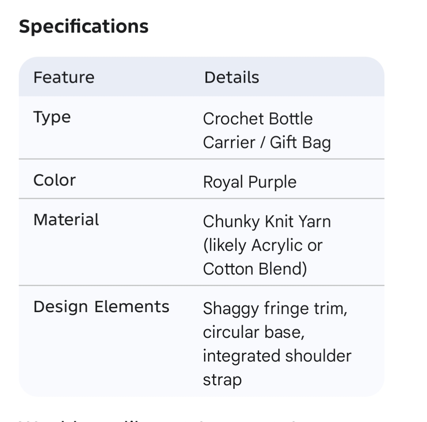Click the word Carrier in details
Image resolution: width=427 pixels, height=422 pixels.
(229, 143)
